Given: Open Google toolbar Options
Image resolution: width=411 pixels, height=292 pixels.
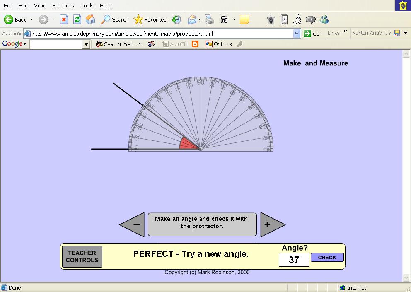Looking at the screenshot, I should (219, 44).
